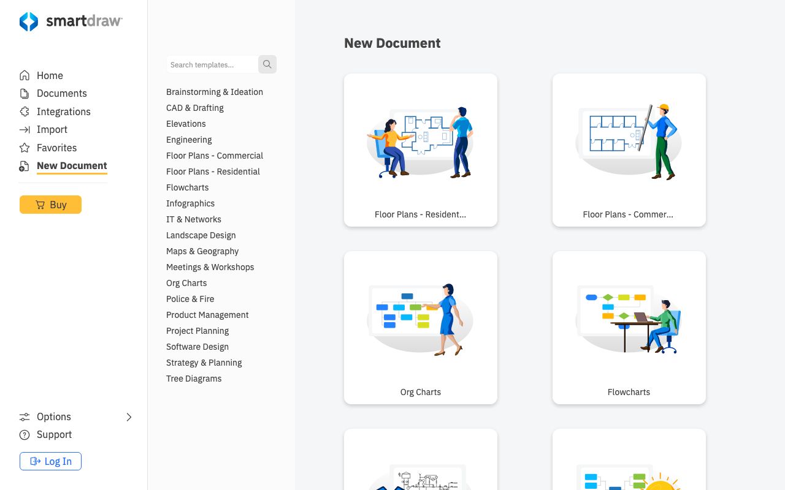This screenshot has width=785, height=490.
Task: Select New Document in sidebar
Action: click(x=72, y=165)
